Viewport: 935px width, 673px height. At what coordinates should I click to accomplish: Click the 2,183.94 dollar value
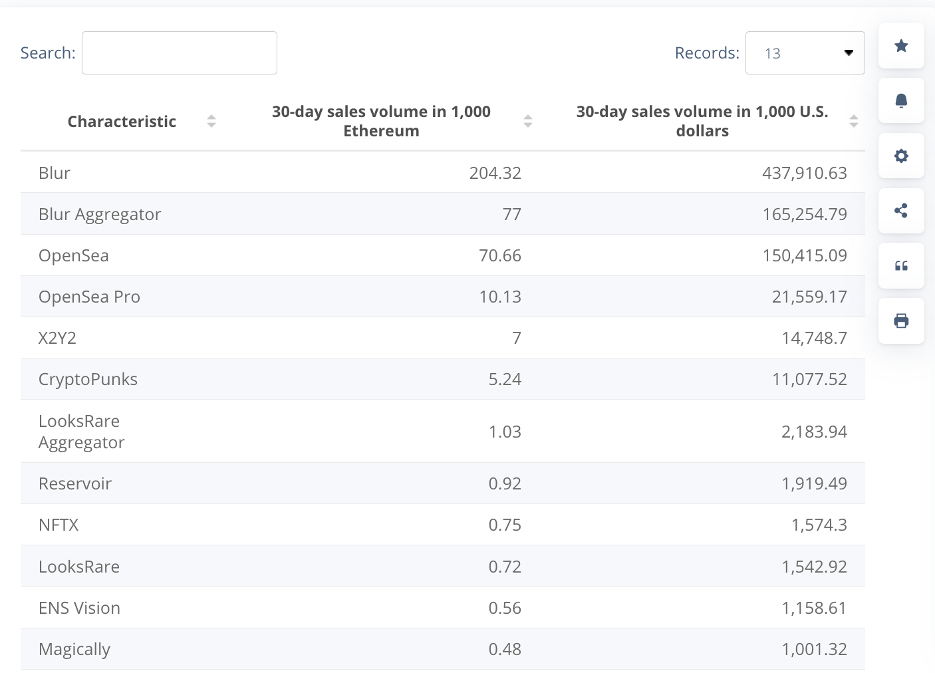814,432
